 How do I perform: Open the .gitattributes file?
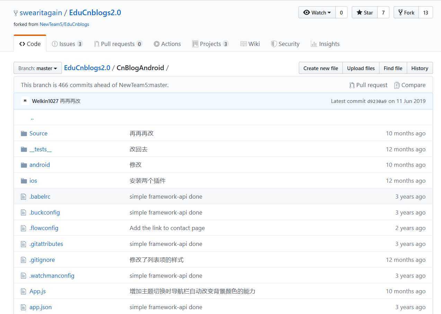pos(46,244)
